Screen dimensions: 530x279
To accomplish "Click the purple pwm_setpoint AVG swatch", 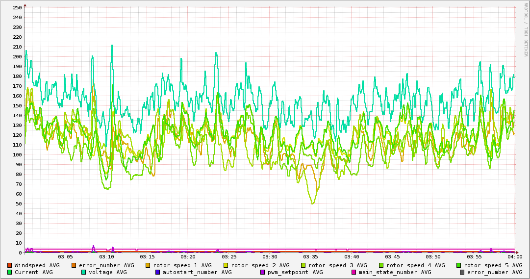I will (262, 272).
